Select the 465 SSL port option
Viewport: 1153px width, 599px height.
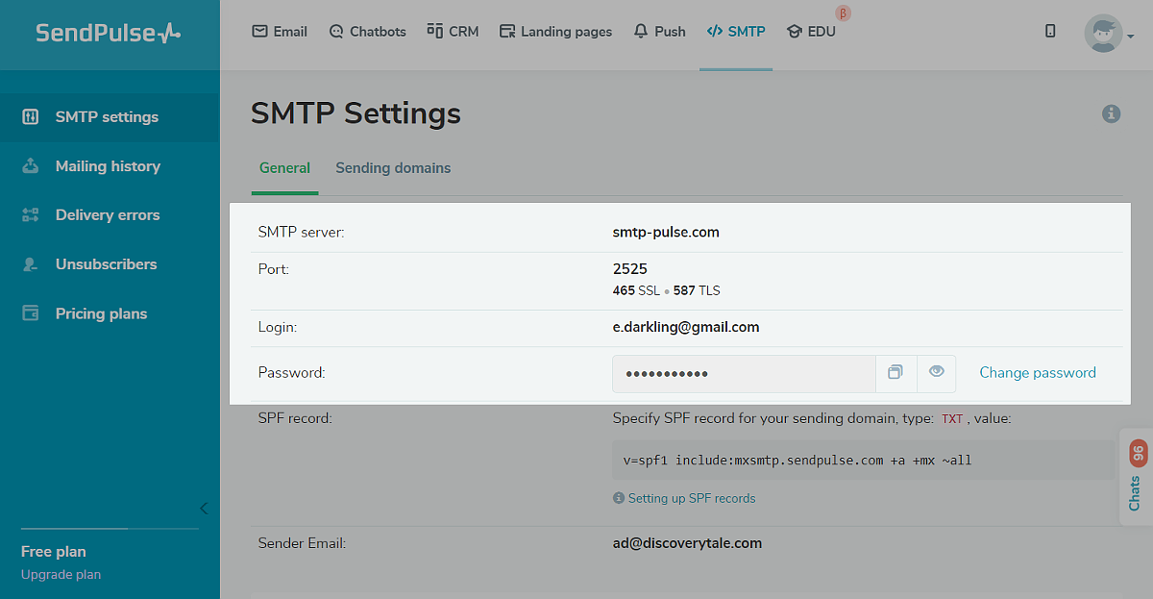pos(635,289)
